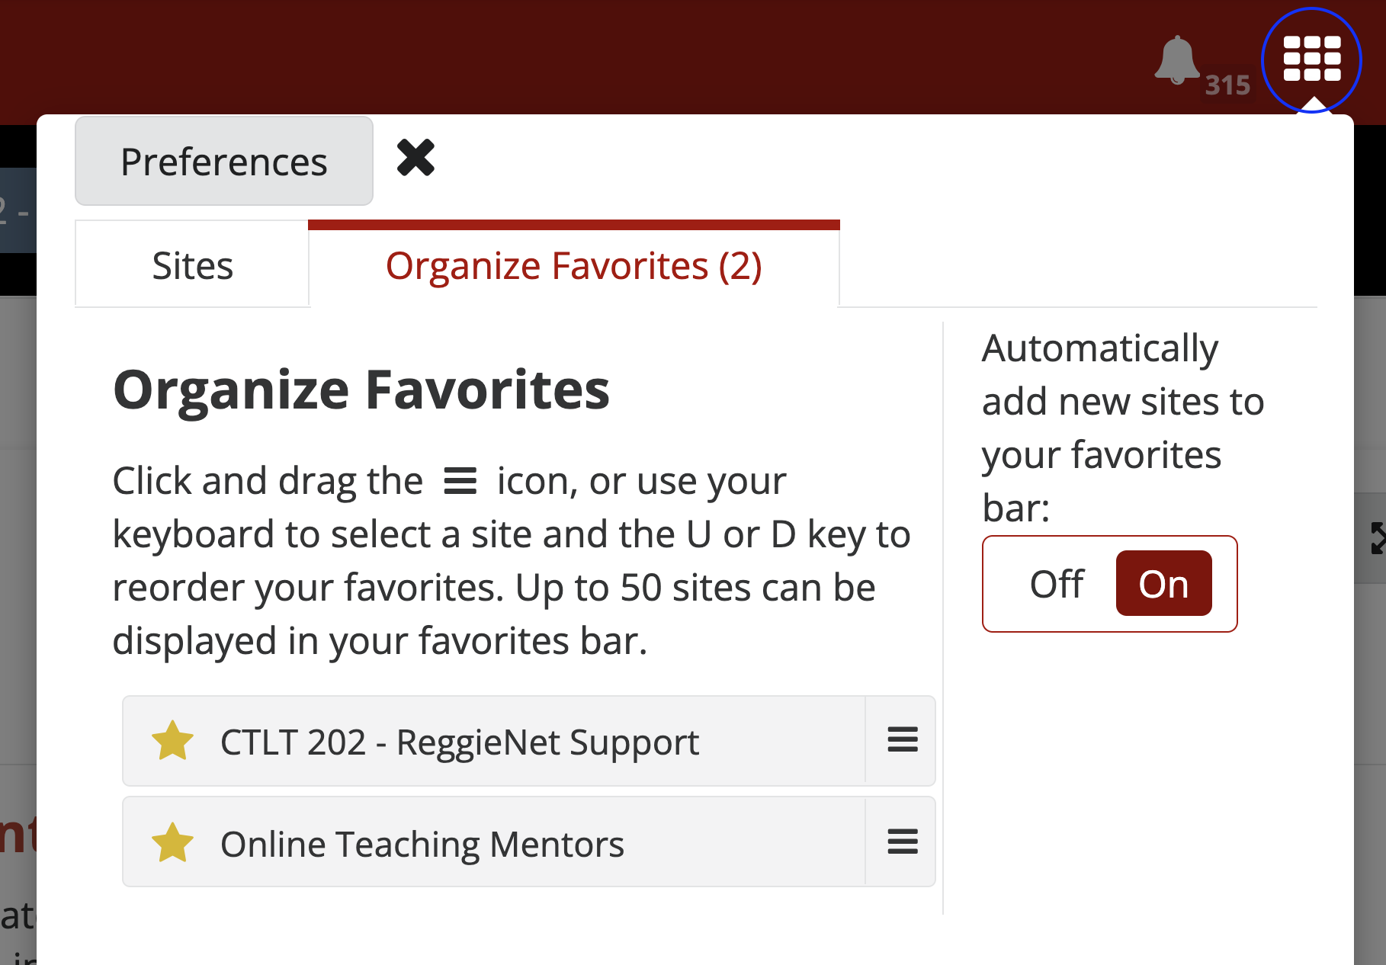Grab the reorder handle for Online Teaching Mentors
Image resolution: width=1386 pixels, height=965 pixels.
pyautogui.click(x=903, y=842)
